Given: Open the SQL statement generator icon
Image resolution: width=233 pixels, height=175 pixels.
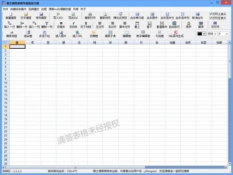Looking at the screenshot, I should tap(176, 32).
